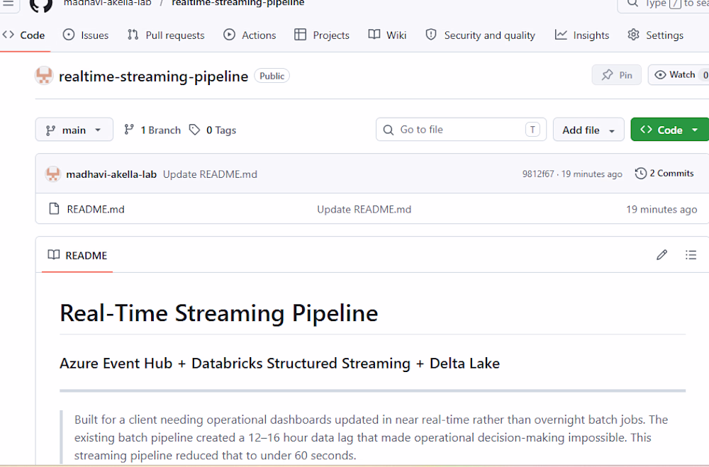The image size is (709, 467).
Task: Switch to the Wiki tab
Action: click(388, 35)
